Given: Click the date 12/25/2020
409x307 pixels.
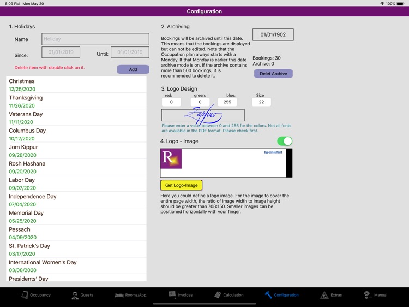Looking at the screenshot, I should click(x=22, y=89).
